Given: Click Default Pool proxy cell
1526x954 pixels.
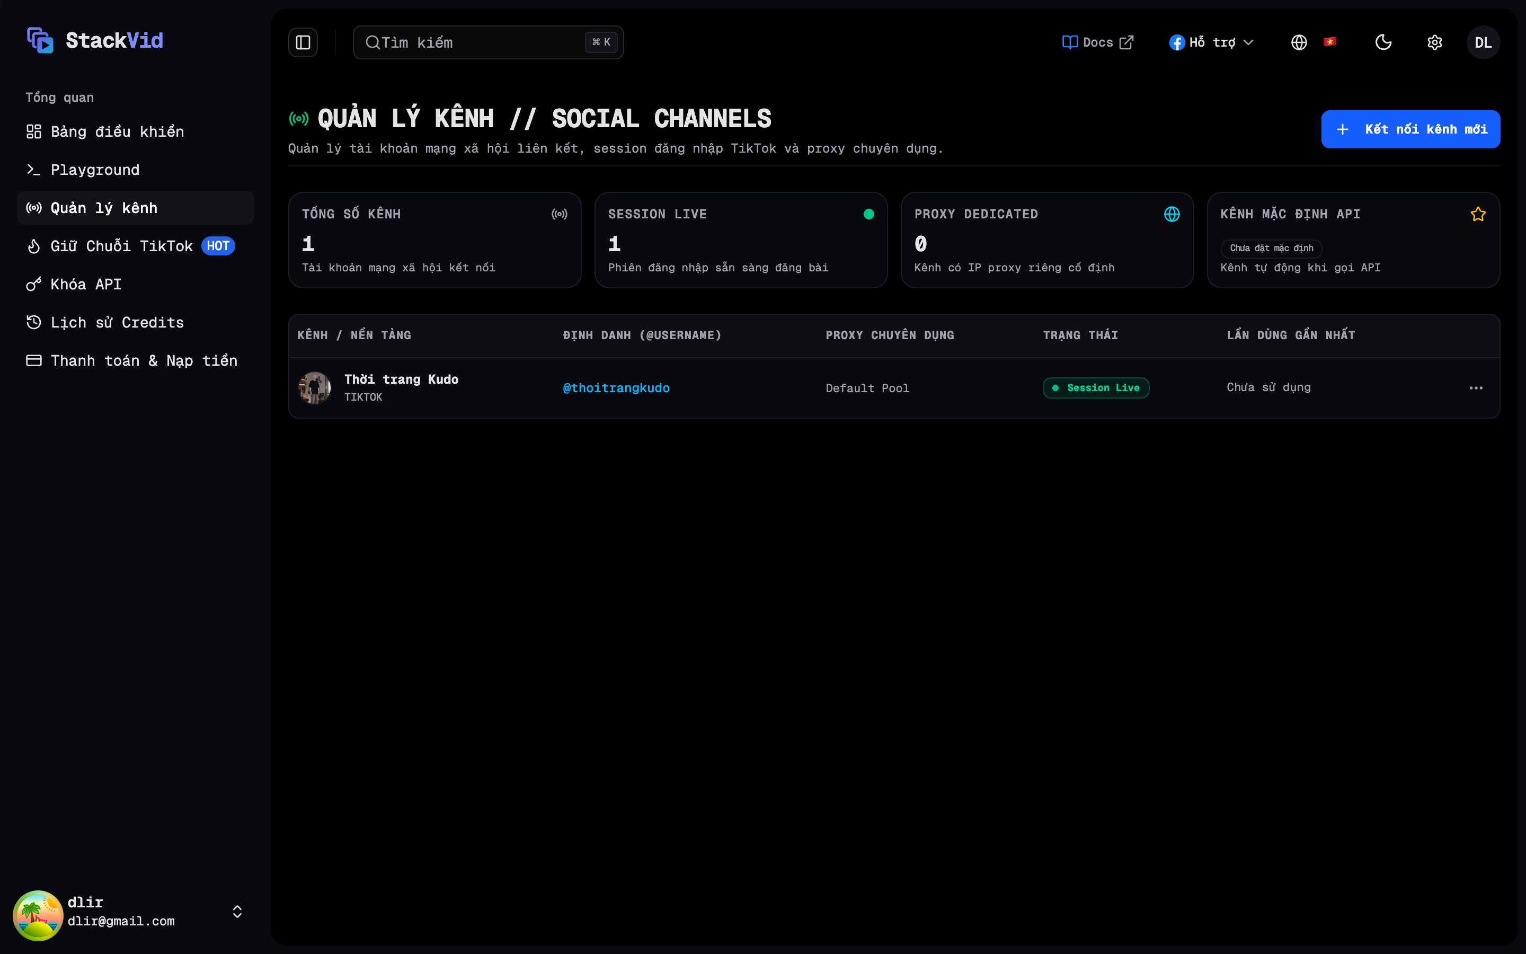Looking at the screenshot, I should click(867, 388).
